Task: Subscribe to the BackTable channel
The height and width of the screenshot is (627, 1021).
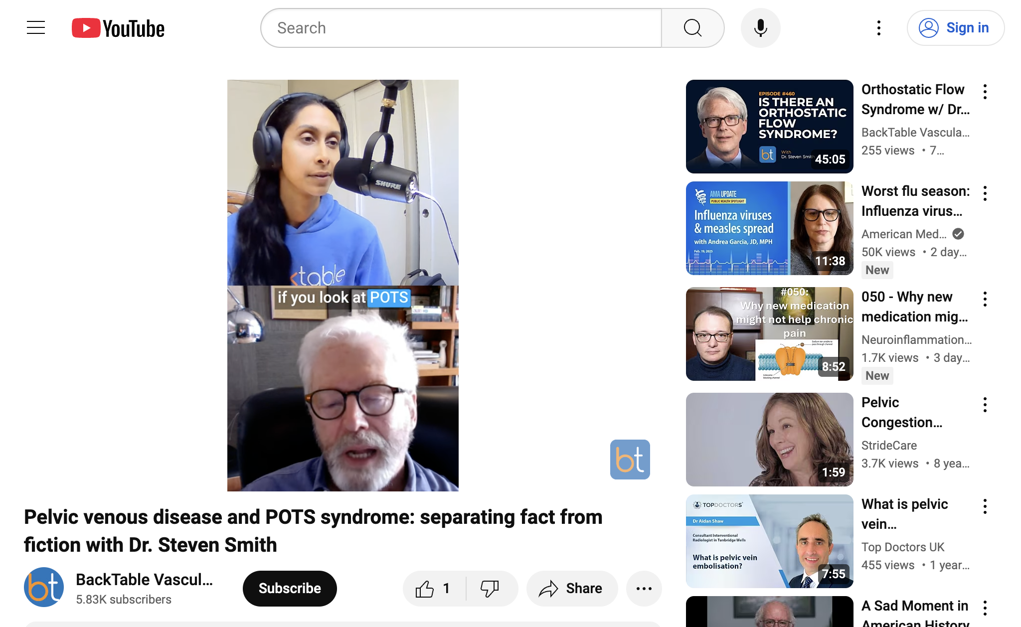Action: (x=290, y=589)
